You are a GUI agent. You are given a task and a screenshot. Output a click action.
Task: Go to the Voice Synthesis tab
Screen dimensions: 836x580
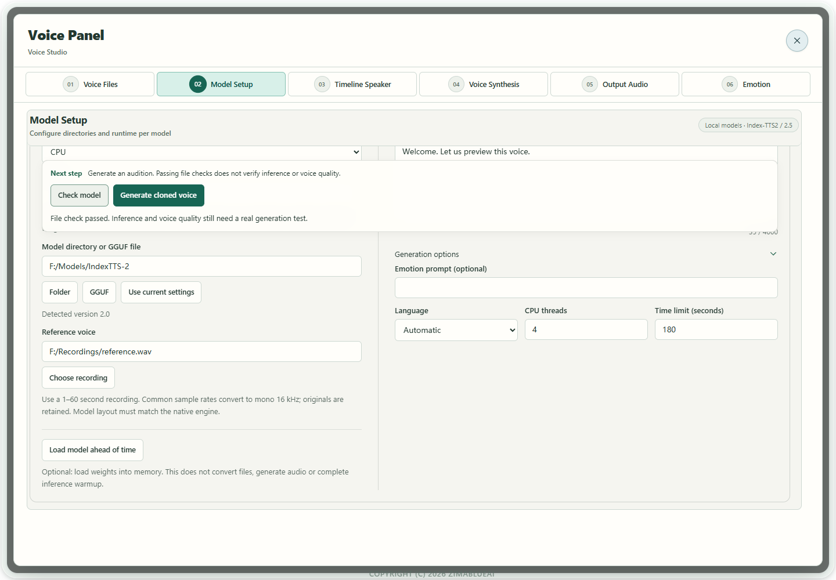484,84
